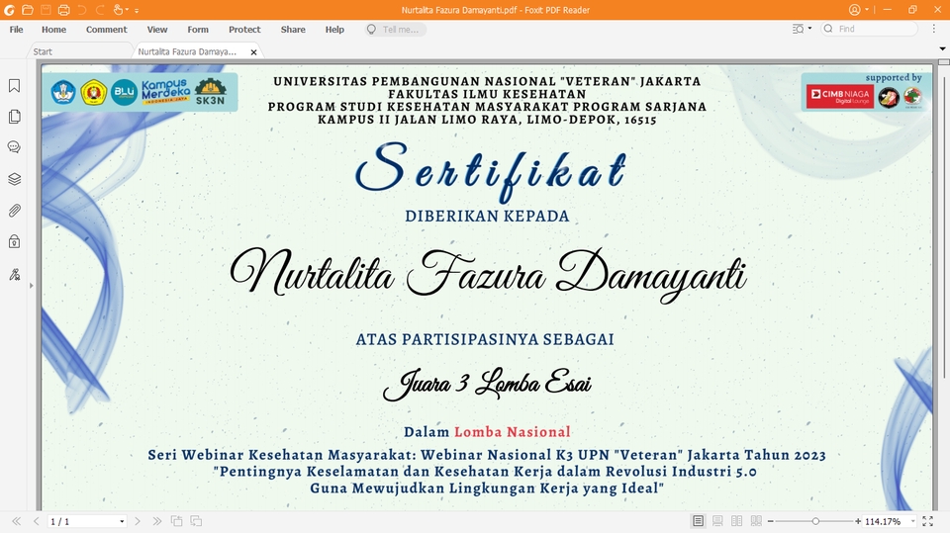Go to the last page
Image resolution: width=950 pixels, height=533 pixels.
(x=157, y=521)
